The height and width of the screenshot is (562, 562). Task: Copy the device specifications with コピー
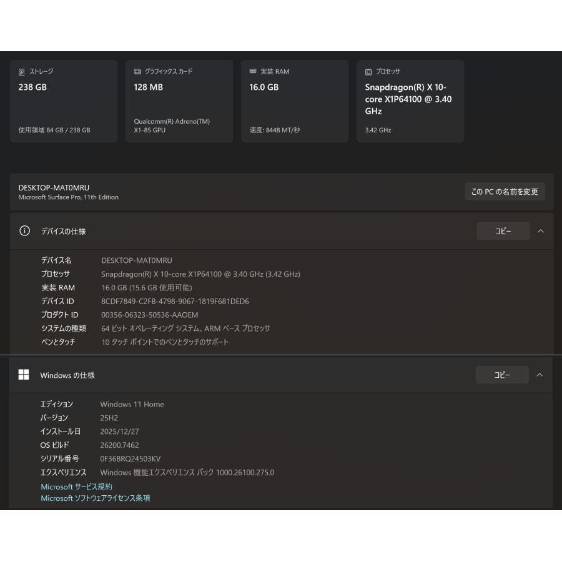[503, 230]
